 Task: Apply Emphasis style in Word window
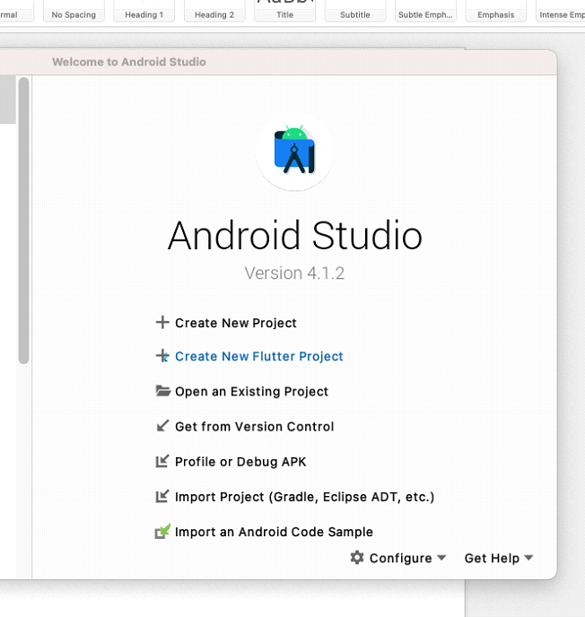pyautogui.click(x=496, y=11)
